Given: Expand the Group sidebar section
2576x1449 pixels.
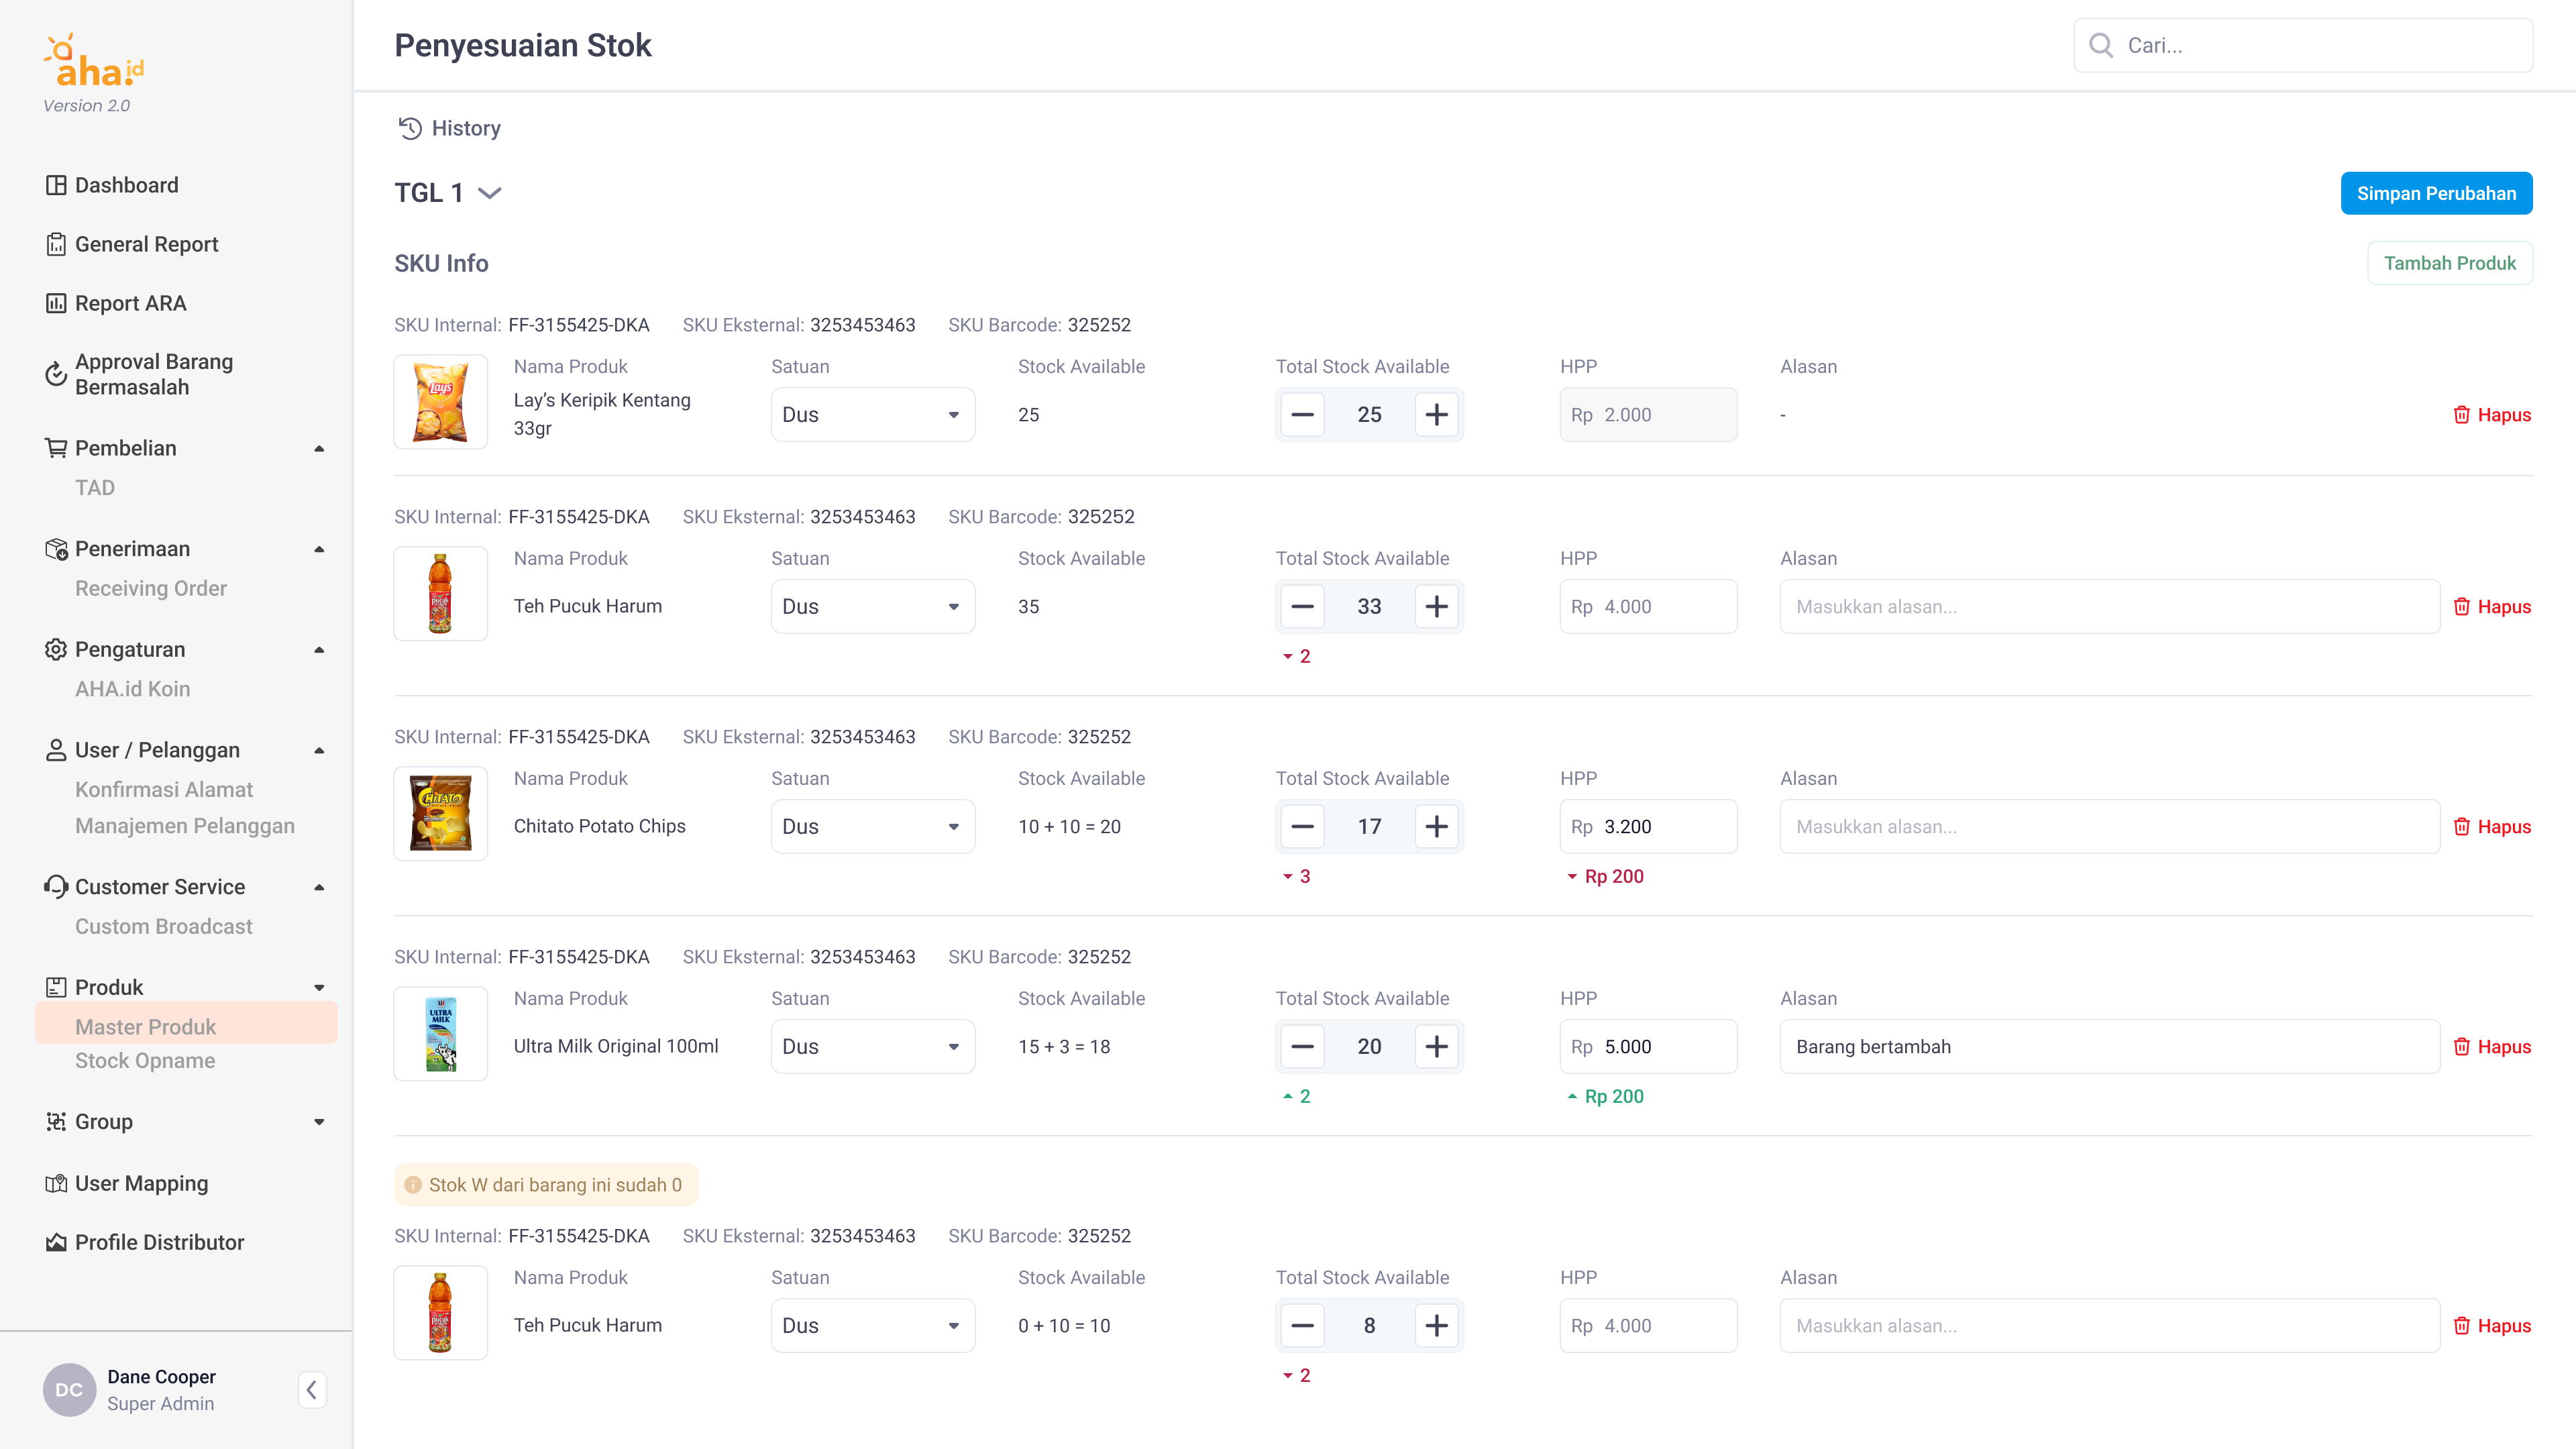Looking at the screenshot, I should coord(319,1122).
